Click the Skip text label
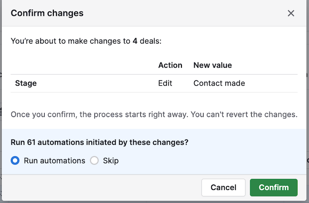This screenshot has width=309, height=203. (x=111, y=161)
